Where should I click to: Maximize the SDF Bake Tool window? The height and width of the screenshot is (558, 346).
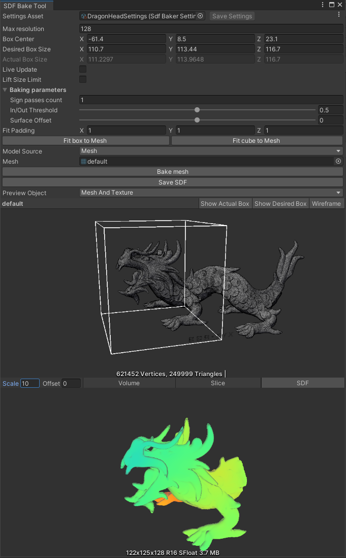coord(332,5)
